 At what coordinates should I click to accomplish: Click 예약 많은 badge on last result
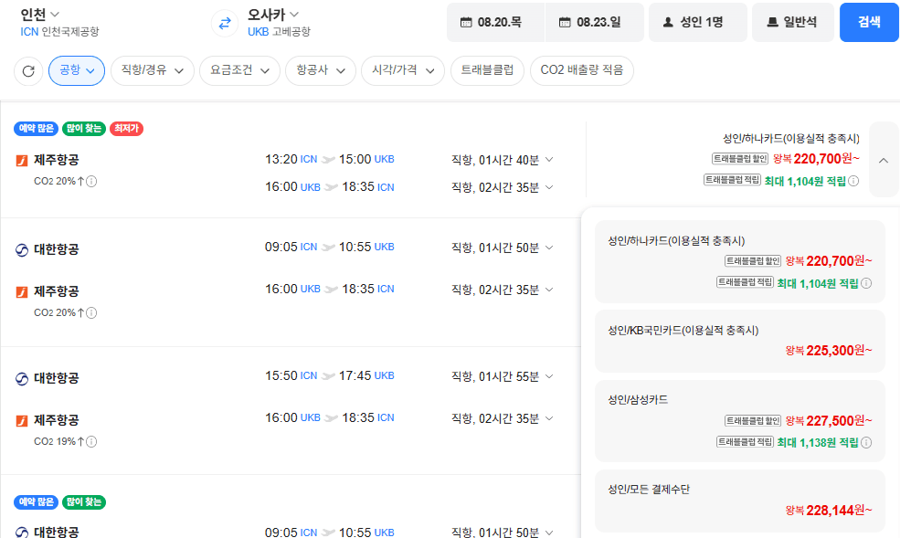[x=37, y=501]
